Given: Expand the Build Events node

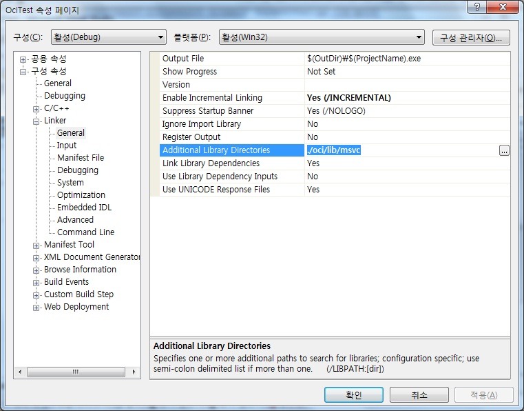Looking at the screenshot, I should point(36,283).
